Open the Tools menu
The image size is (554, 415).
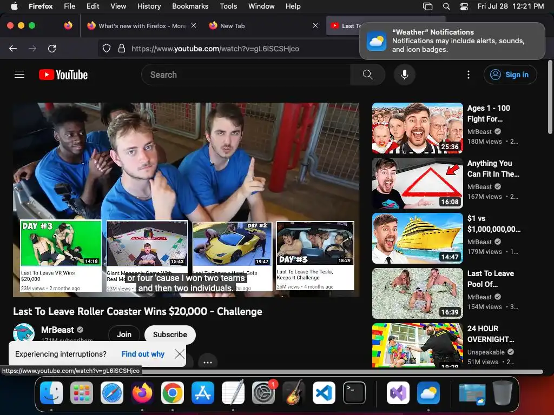tap(228, 6)
